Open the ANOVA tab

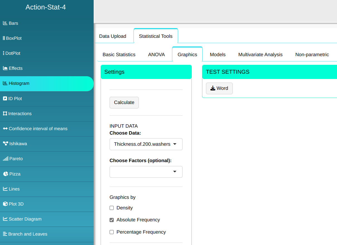pos(156,55)
